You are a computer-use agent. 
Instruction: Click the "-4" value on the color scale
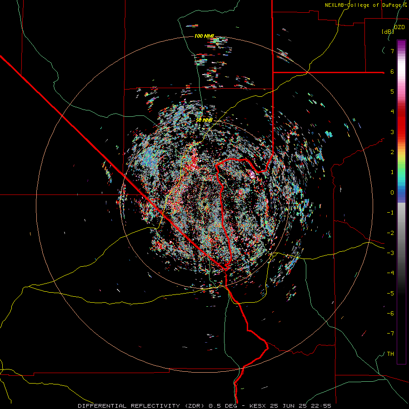point(390,273)
